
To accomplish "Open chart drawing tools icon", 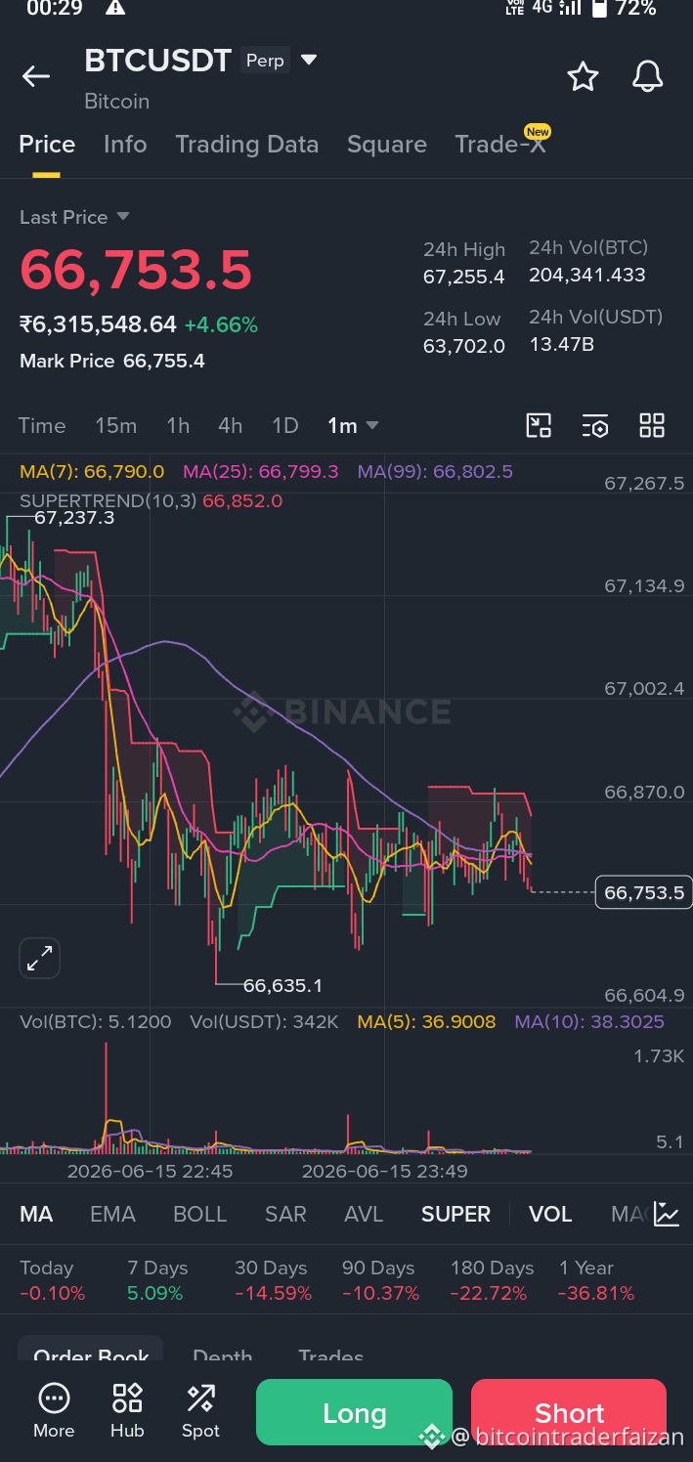I will point(539,425).
